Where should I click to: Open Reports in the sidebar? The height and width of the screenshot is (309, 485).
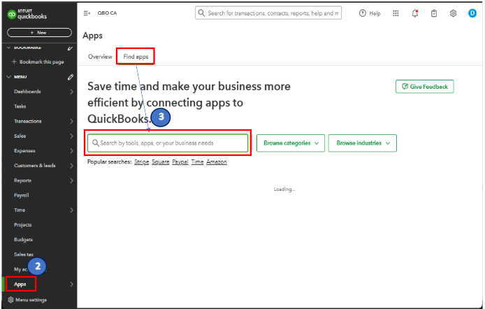click(22, 180)
